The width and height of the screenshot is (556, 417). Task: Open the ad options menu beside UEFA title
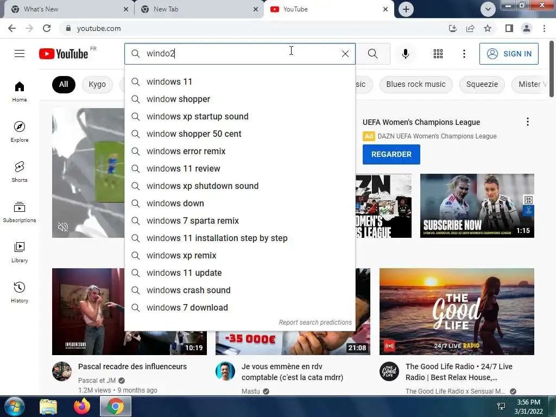[528, 122]
